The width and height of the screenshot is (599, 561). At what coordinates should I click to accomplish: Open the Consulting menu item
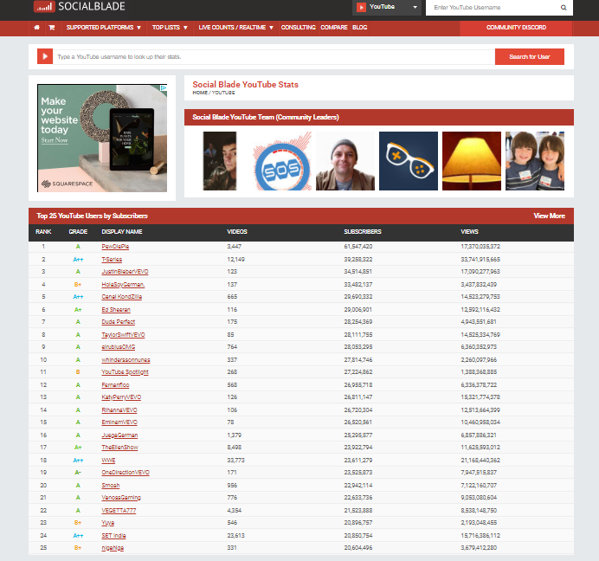click(x=299, y=28)
